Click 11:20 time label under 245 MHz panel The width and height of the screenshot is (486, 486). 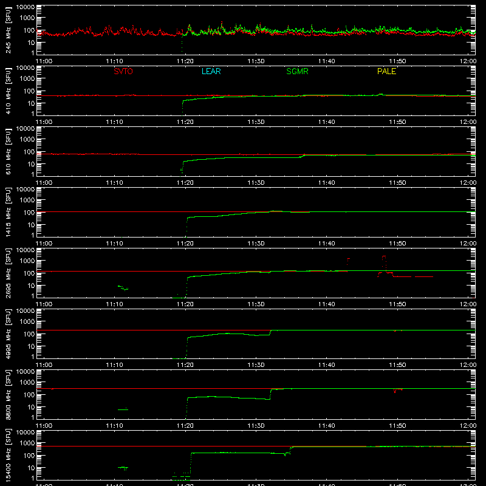pos(185,61)
